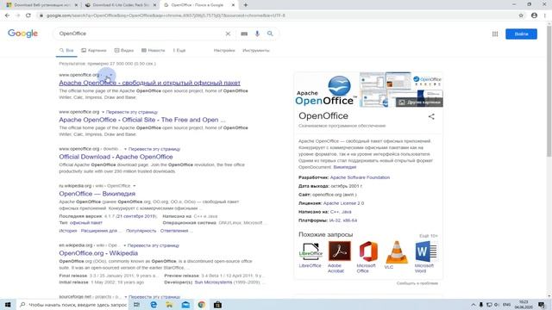Viewport: 552px width, 310px height.
Task: Share the OpenOffice knowledge panel
Action: tap(431, 116)
